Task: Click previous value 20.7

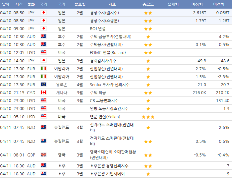Action: pyautogui.click(x=225, y=85)
